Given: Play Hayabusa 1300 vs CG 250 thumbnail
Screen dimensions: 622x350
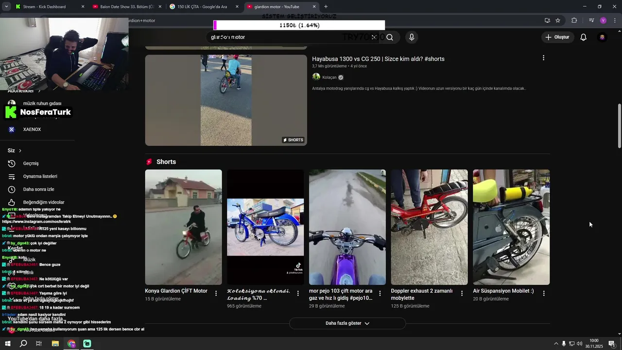Looking at the screenshot, I should [x=226, y=100].
